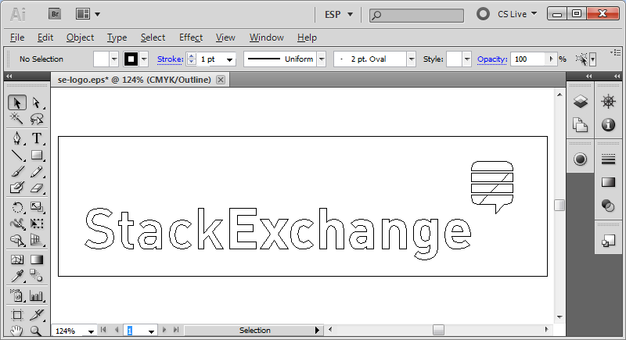Select the Pencil tool
Image resolution: width=626 pixels, height=340 pixels.
(36, 171)
